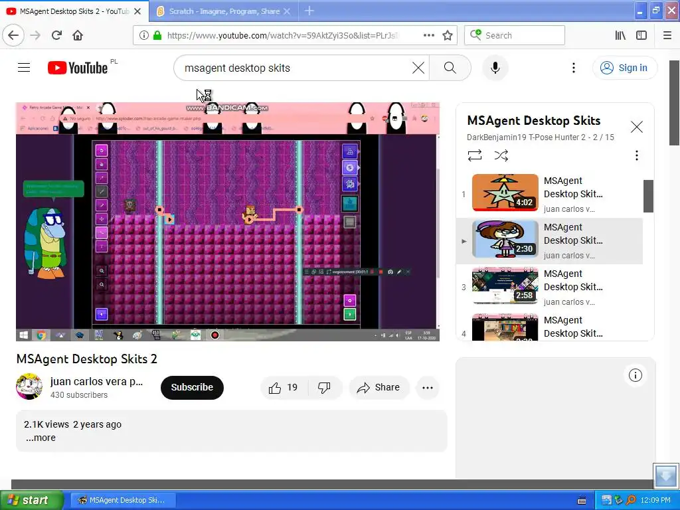Select playlist video 2 thumbnail, duration 2:30
Screen dimensions: 680x510
coord(505,239)
